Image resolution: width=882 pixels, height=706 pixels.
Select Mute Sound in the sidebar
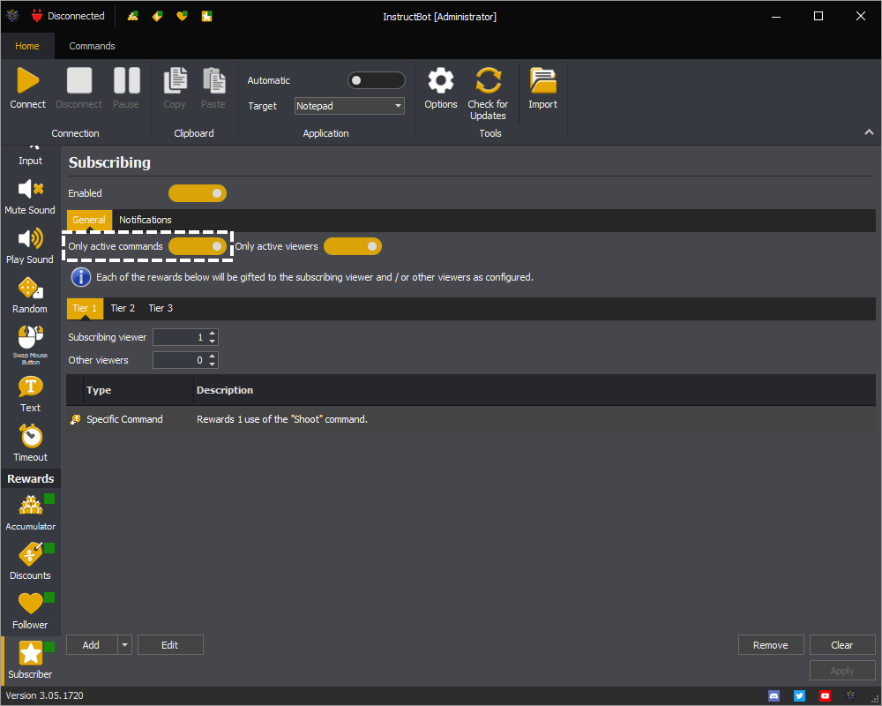click(30, 197)
